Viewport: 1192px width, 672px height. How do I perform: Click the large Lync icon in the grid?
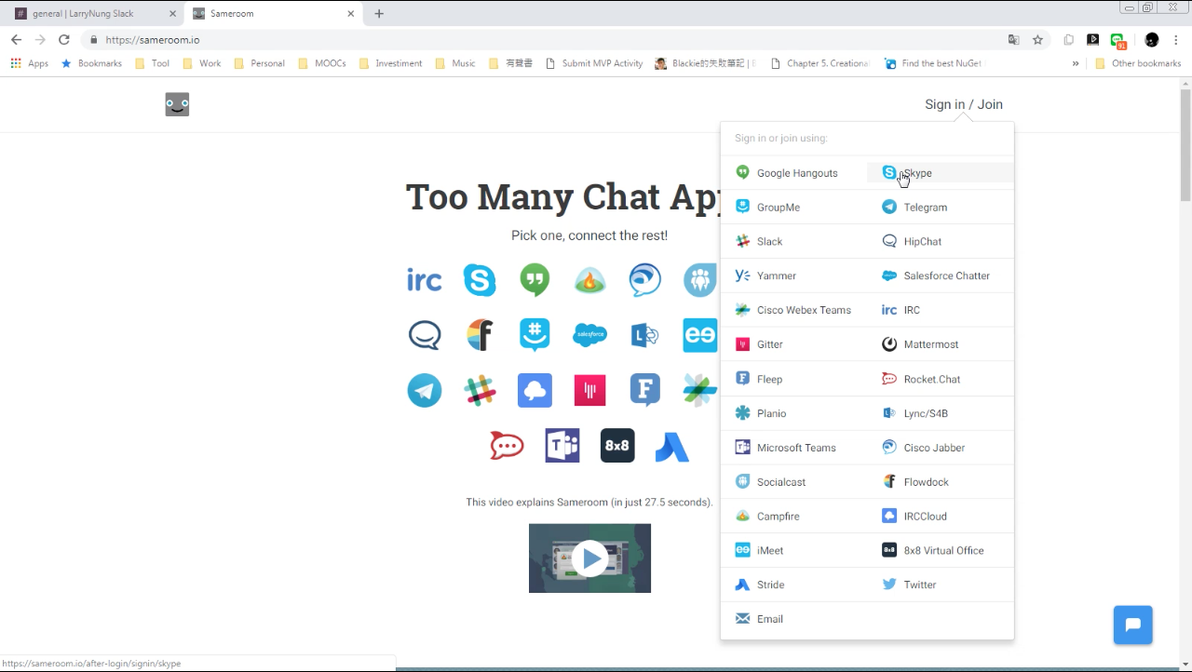coord(644,335)
